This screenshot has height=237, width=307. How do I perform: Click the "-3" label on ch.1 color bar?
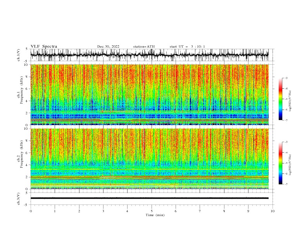pos(286,78)
